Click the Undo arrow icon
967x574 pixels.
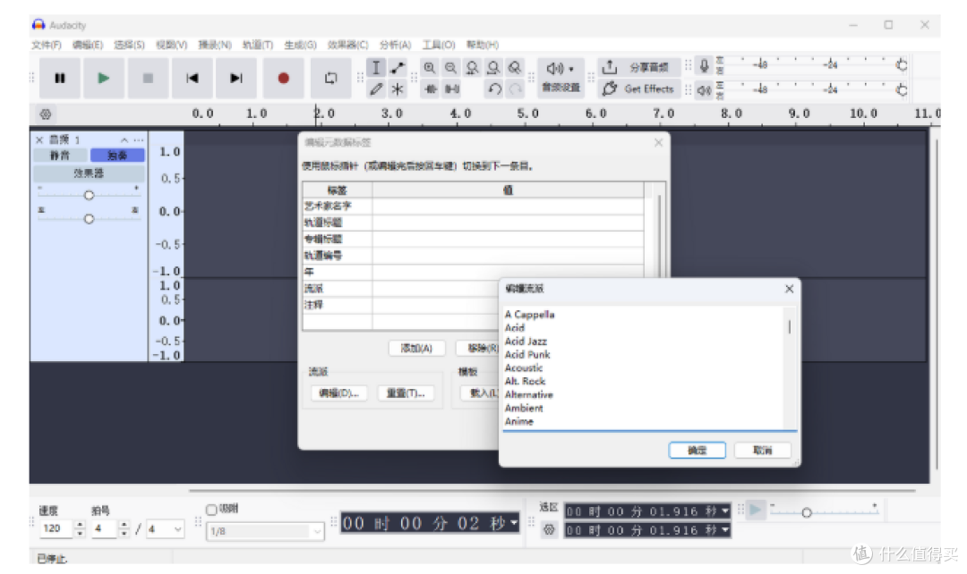[494, 89]
